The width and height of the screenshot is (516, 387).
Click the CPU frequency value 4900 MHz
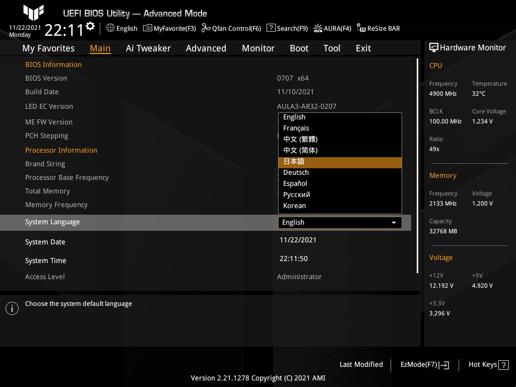tap(443, 94)
